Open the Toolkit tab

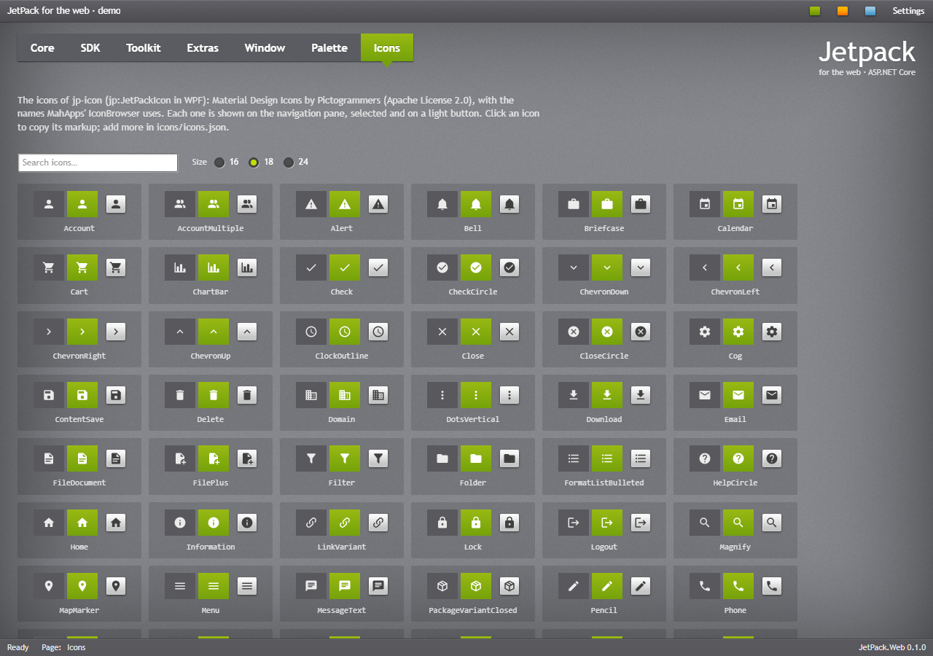point(144,48)
